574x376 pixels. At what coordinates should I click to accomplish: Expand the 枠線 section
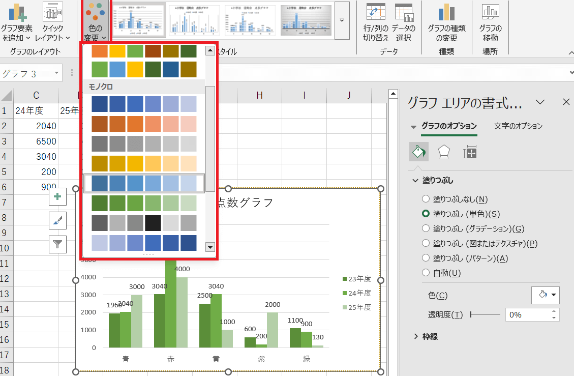coord(415,336)
